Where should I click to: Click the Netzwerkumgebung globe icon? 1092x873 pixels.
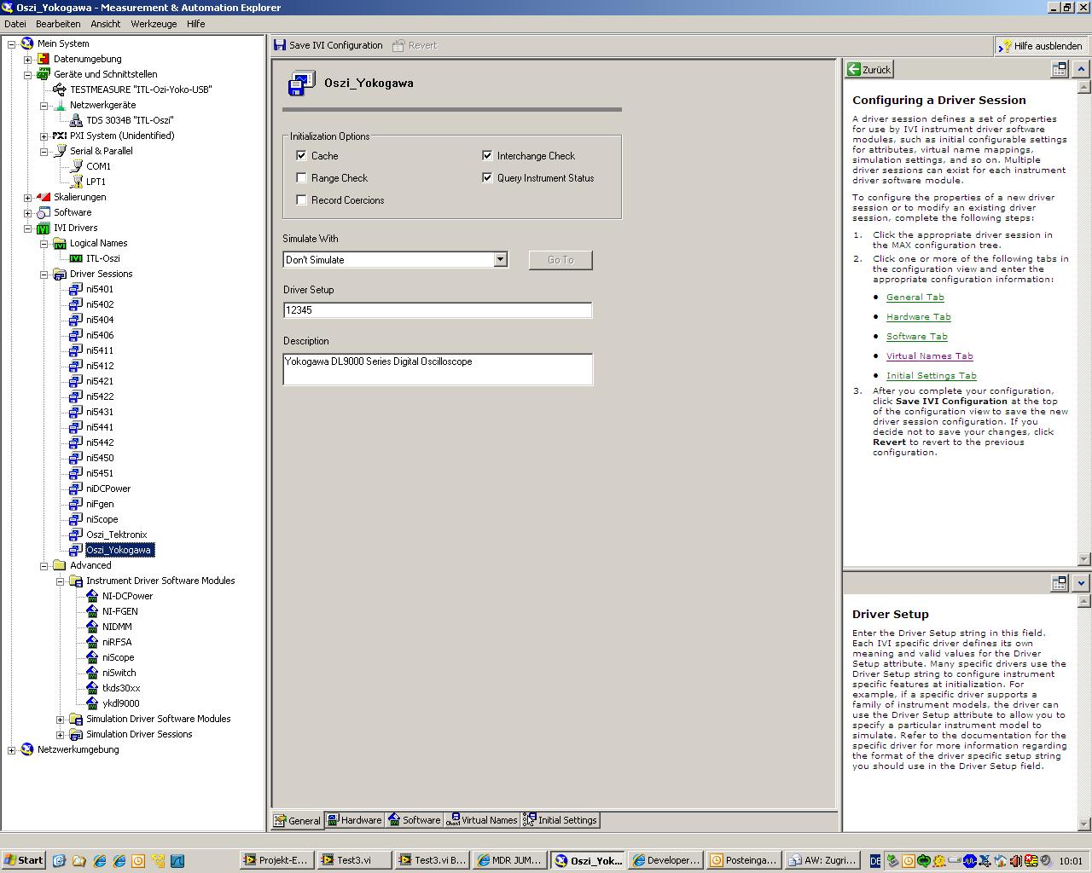[27, 749]
